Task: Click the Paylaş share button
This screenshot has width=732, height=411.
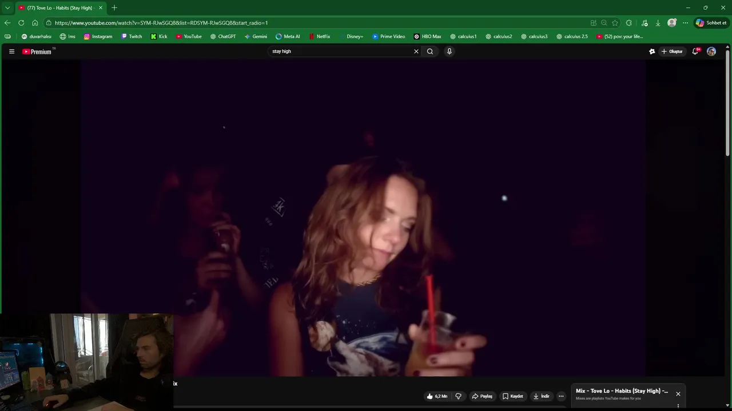Action: click(x=482, y=396)
